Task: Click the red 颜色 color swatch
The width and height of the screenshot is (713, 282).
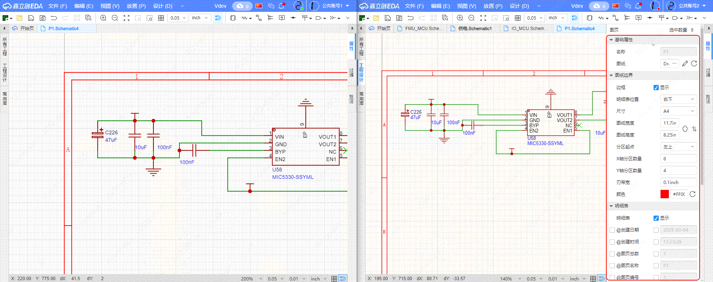Action: tap(664, 194)
